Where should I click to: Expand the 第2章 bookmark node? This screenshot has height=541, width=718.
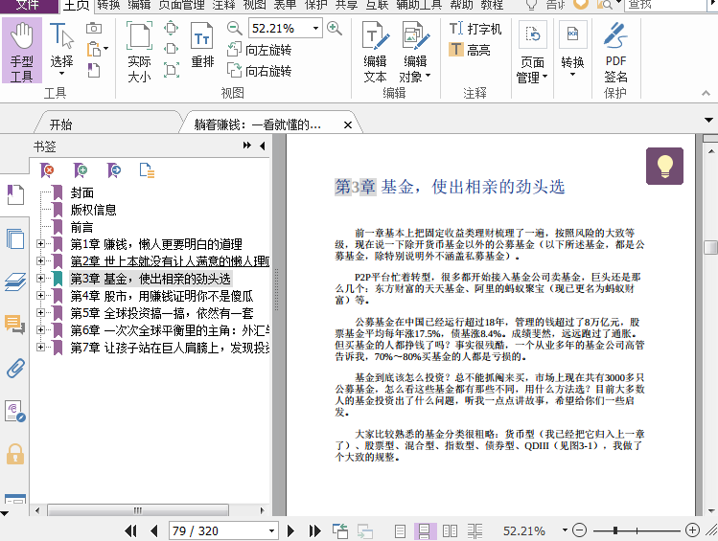[40, 260]
